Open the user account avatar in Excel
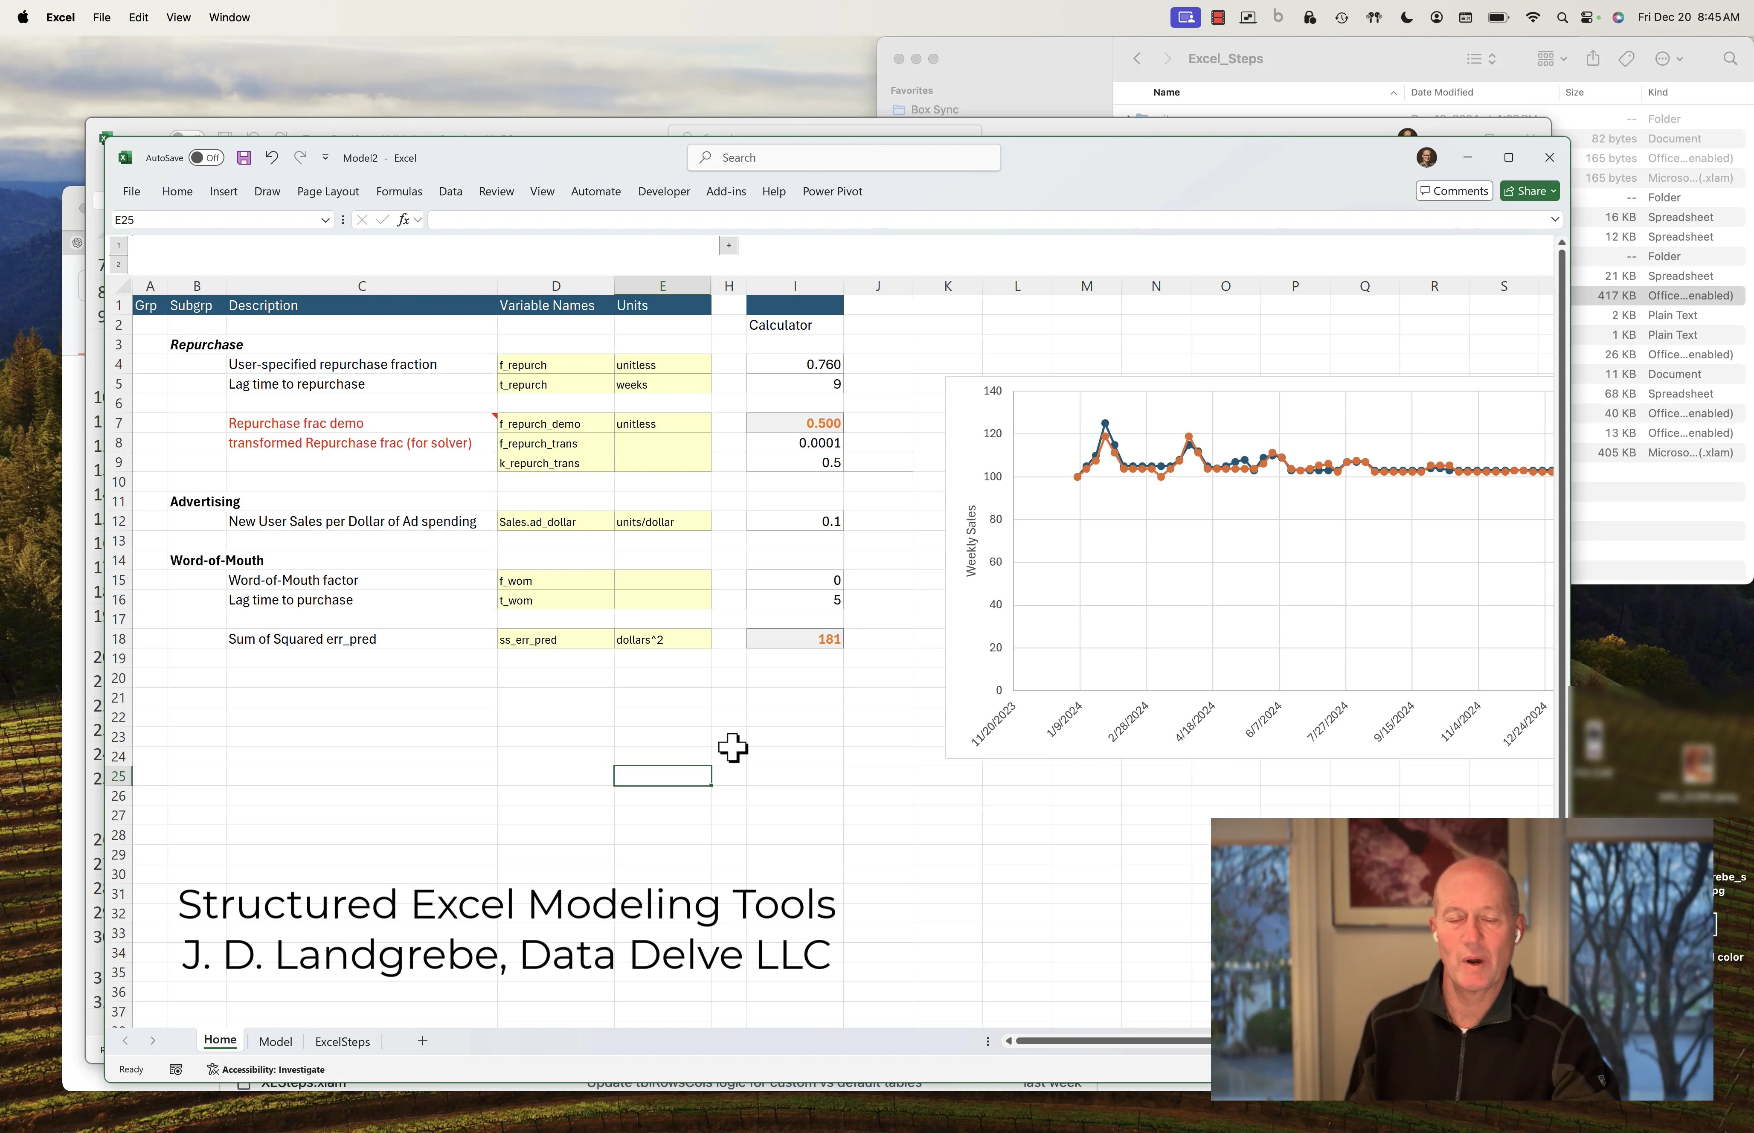 [1426, 157]
